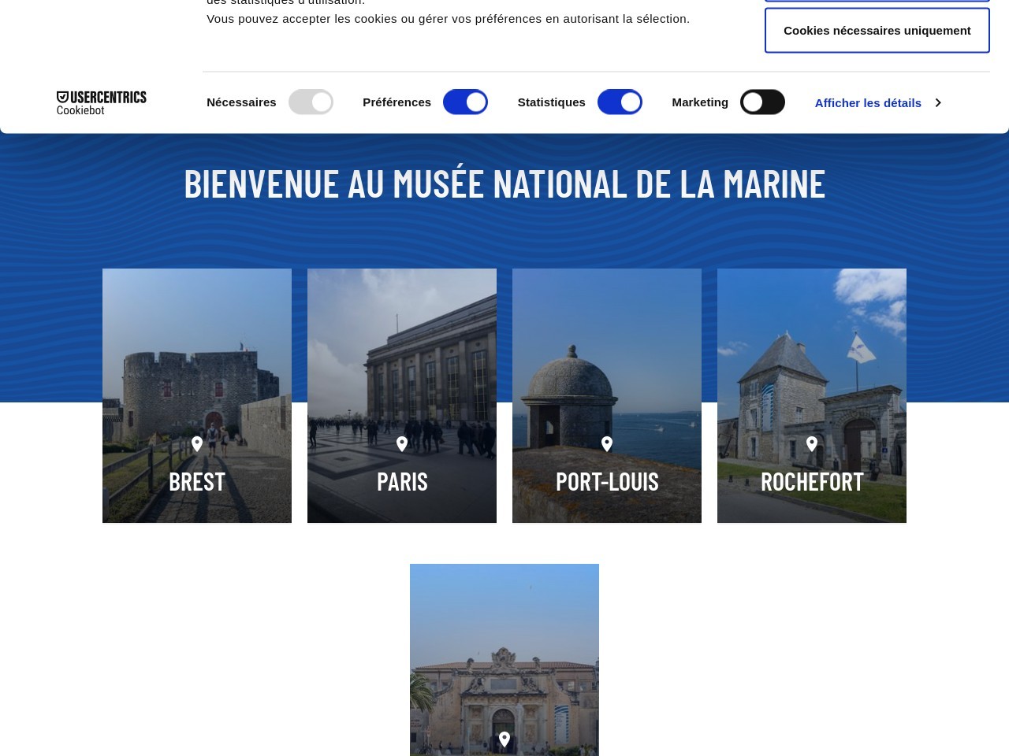This screenshot has width=1009, height=756.
Task: Click the Bienvenue au Musée National heading
Action: [504, 183]
